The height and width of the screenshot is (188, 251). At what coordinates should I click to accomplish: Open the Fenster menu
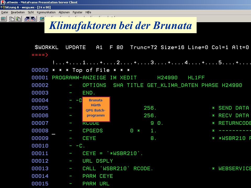tap(77, 12)
